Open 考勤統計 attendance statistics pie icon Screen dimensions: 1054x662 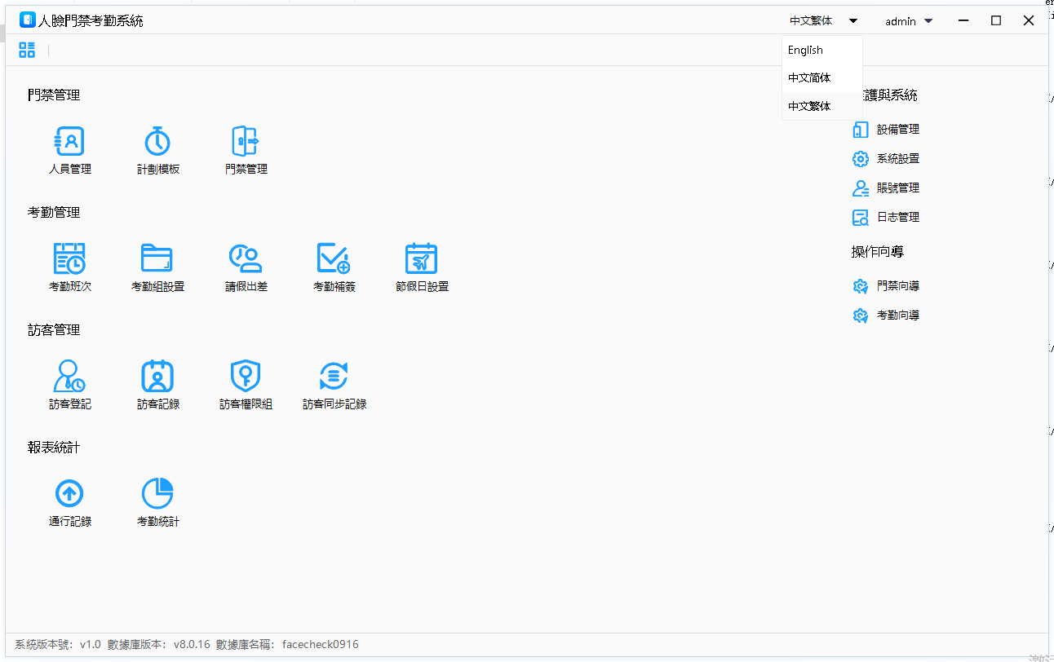coord(157,494)
